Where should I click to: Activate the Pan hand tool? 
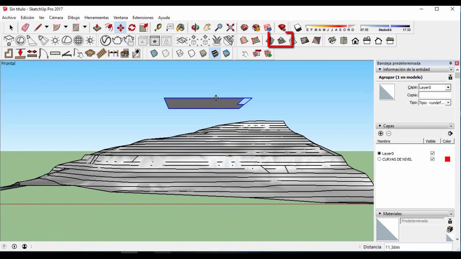click(207, 28)
